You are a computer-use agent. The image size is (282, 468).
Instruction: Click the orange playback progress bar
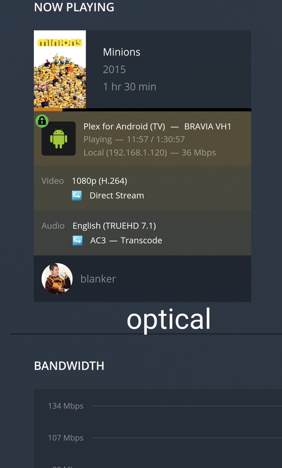point(142,110)
